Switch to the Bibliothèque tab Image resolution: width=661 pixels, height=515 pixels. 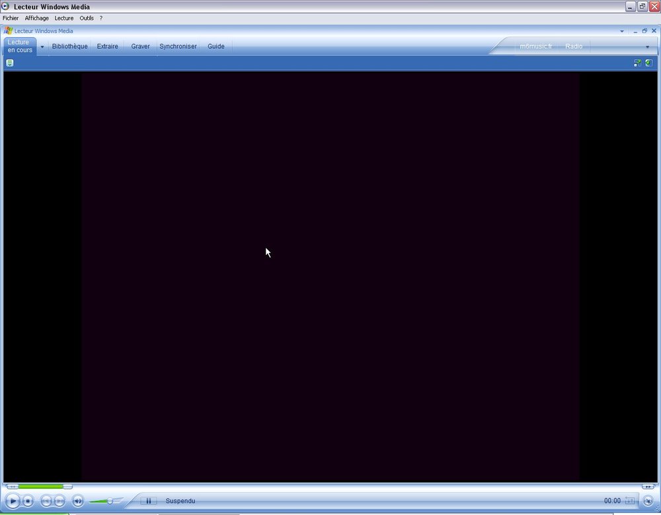tap(69, 46)
